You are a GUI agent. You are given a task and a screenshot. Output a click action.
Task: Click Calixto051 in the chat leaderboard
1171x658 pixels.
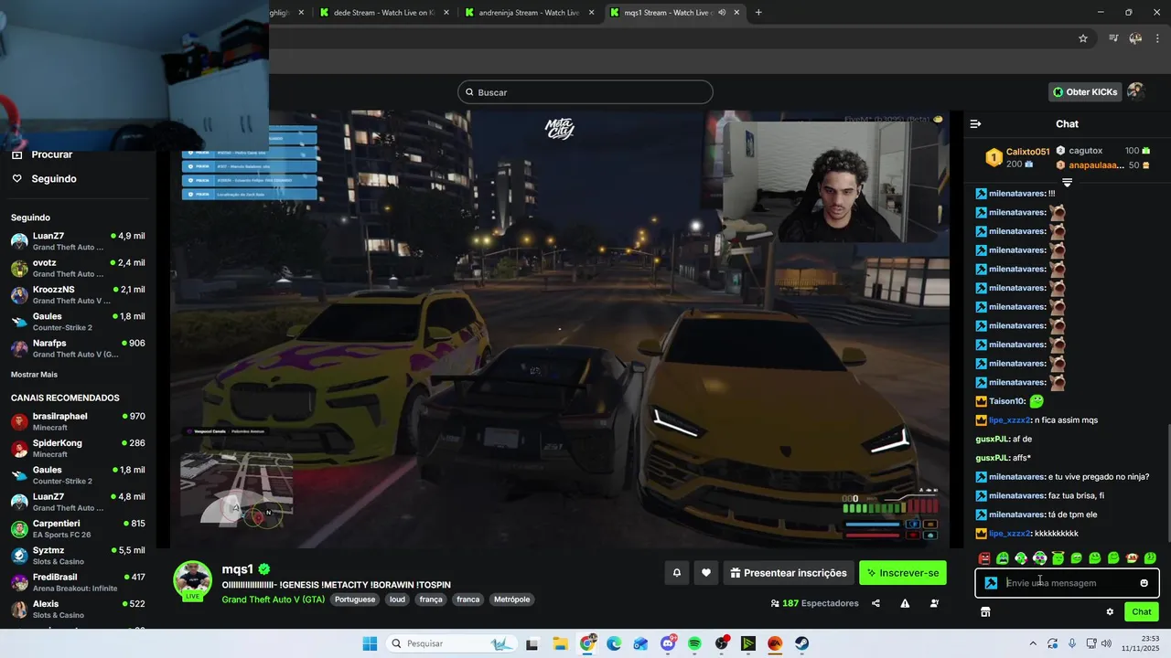[1027, 152]
